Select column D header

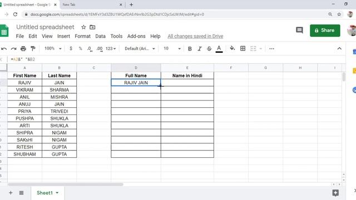click(x=136, y=68)
